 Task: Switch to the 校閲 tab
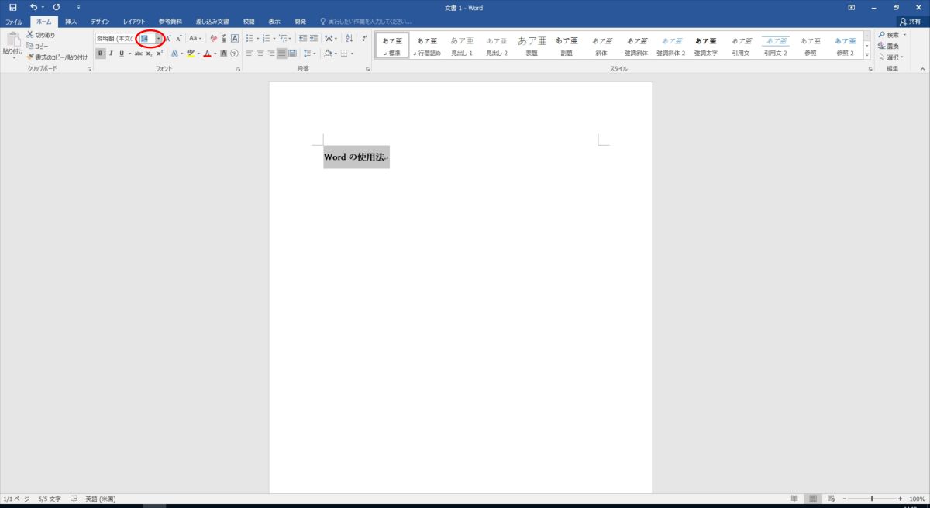tap(248, 22)
